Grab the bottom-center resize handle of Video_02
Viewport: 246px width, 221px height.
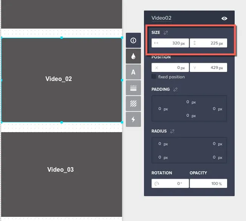pos(62,122)
